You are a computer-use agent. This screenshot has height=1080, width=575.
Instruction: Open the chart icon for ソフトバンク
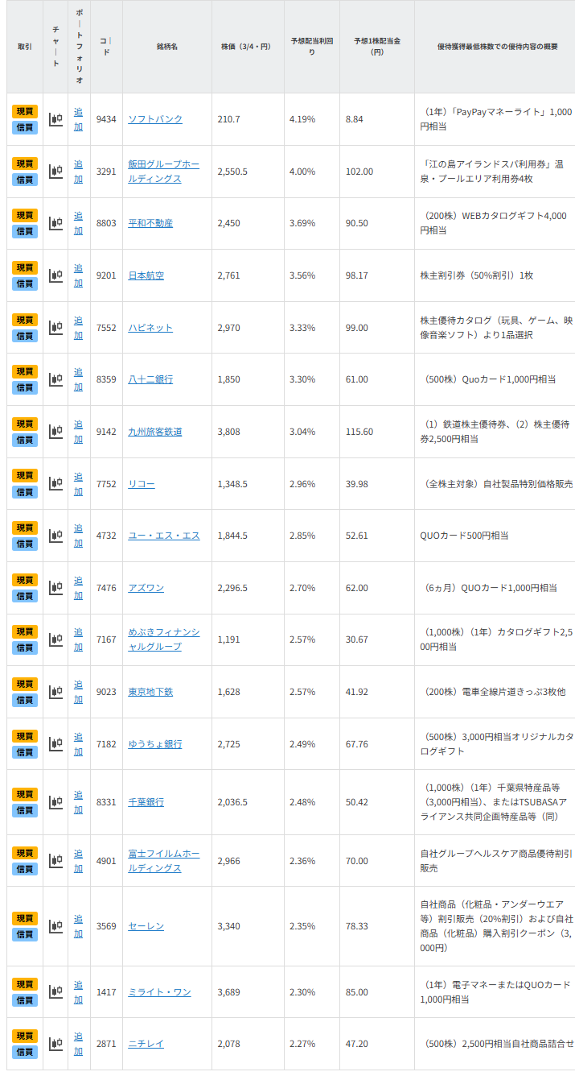55,119
